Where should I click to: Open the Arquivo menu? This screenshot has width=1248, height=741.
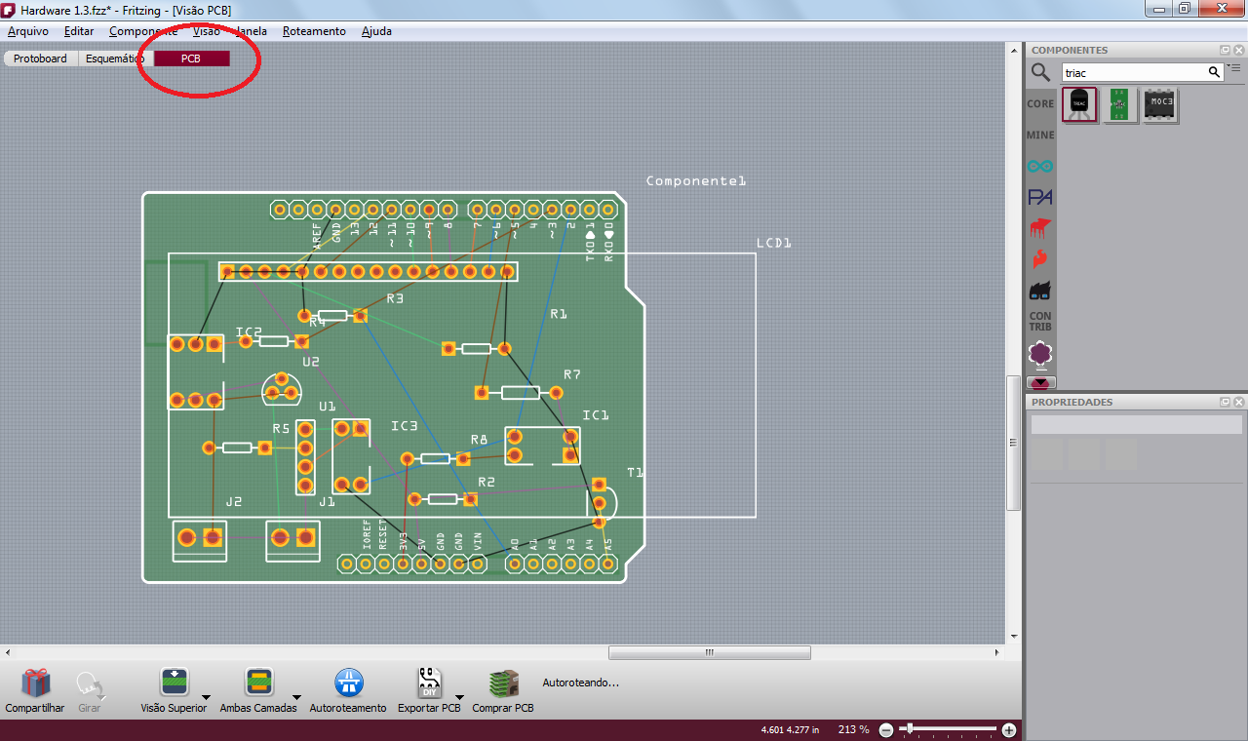click(28, 31)
